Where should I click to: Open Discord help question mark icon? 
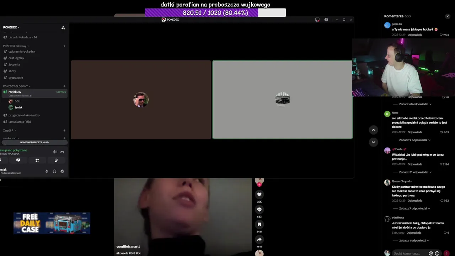tap(326, 20)
